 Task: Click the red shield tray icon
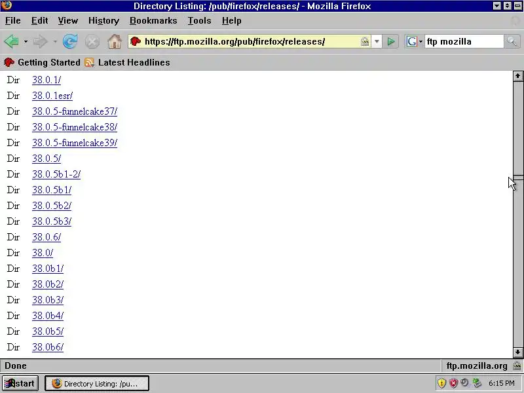tap(453, 383)
